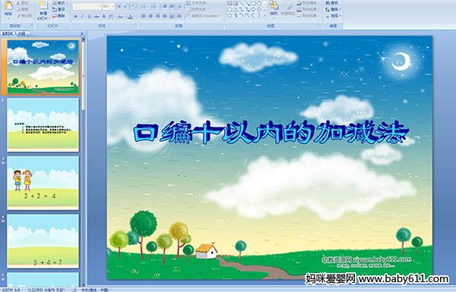The width and height of the screenshot is (456, 292).
Task: Select the first slide thumbnail
Action: pyautogui.click(x=43, y=67)
